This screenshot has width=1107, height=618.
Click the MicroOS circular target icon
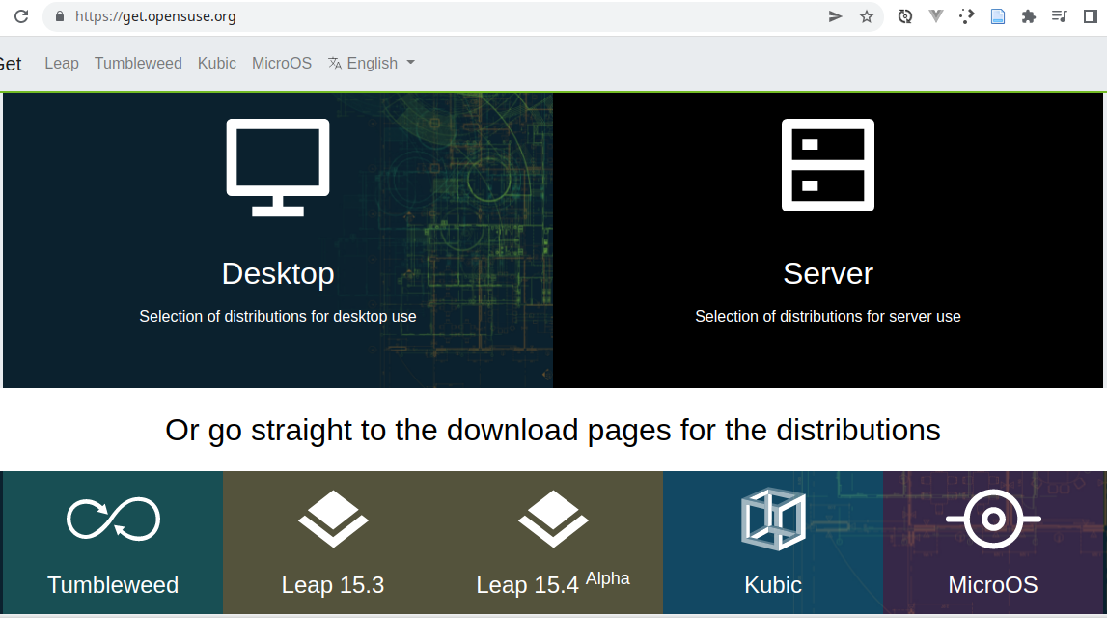tap(993, 520)
